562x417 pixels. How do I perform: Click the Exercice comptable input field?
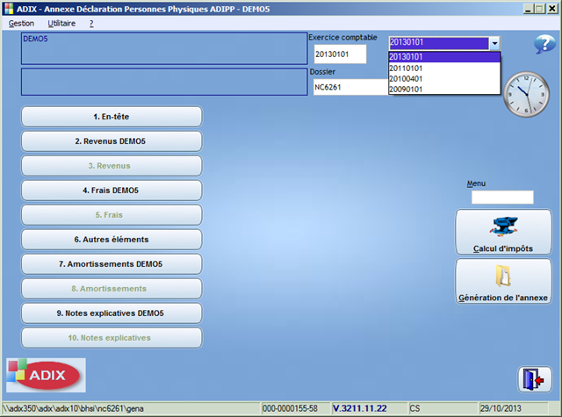click(x=340, y=54)
